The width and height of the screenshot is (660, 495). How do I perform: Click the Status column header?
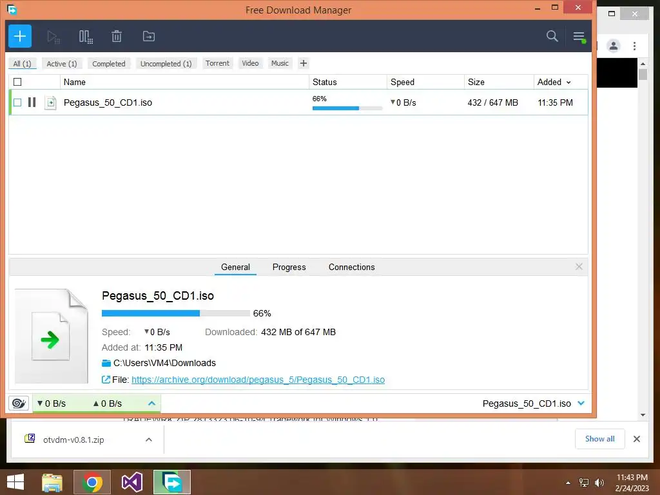348,82
